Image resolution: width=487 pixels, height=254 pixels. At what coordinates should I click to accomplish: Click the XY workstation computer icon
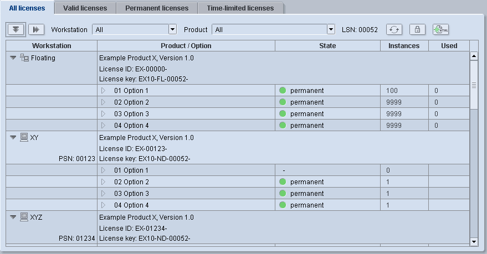24,137
